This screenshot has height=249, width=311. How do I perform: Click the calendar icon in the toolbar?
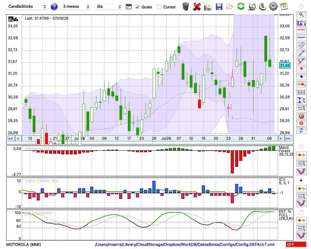tap(284, 7)
